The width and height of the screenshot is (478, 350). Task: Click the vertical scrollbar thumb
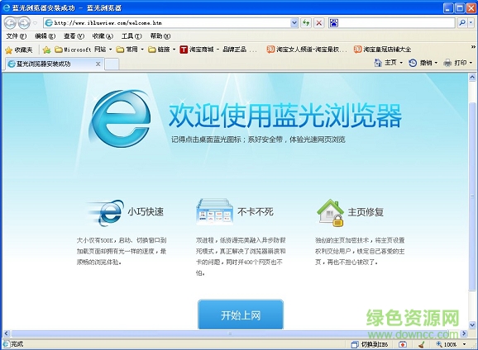472,196
